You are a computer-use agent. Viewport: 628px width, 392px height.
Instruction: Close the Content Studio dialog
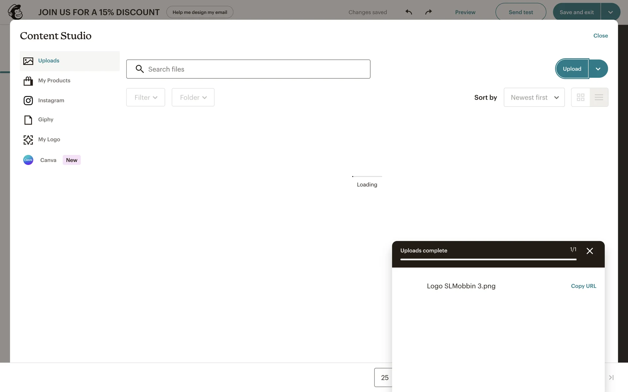pyautogui.click(x=601, y=36)
